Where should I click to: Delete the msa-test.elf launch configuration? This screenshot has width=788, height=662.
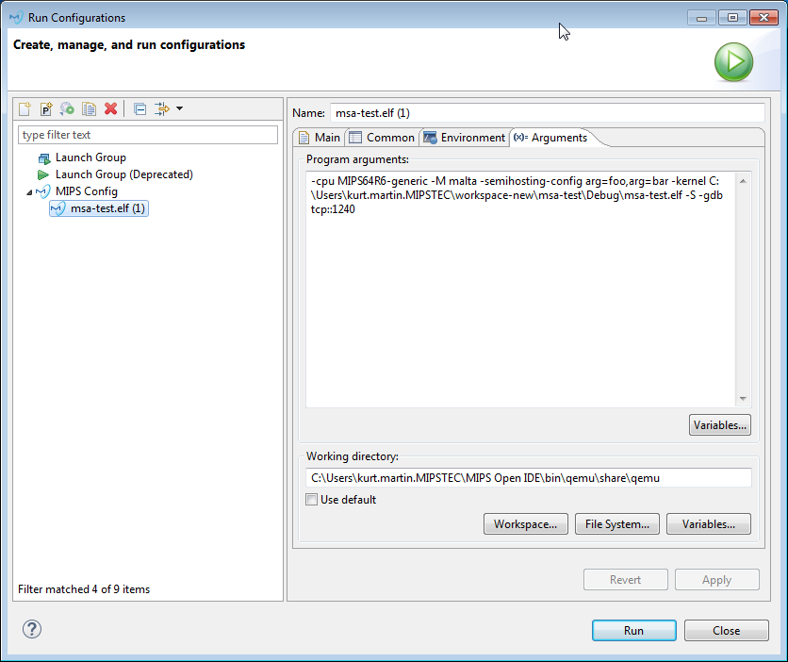[x=110, y=108]
